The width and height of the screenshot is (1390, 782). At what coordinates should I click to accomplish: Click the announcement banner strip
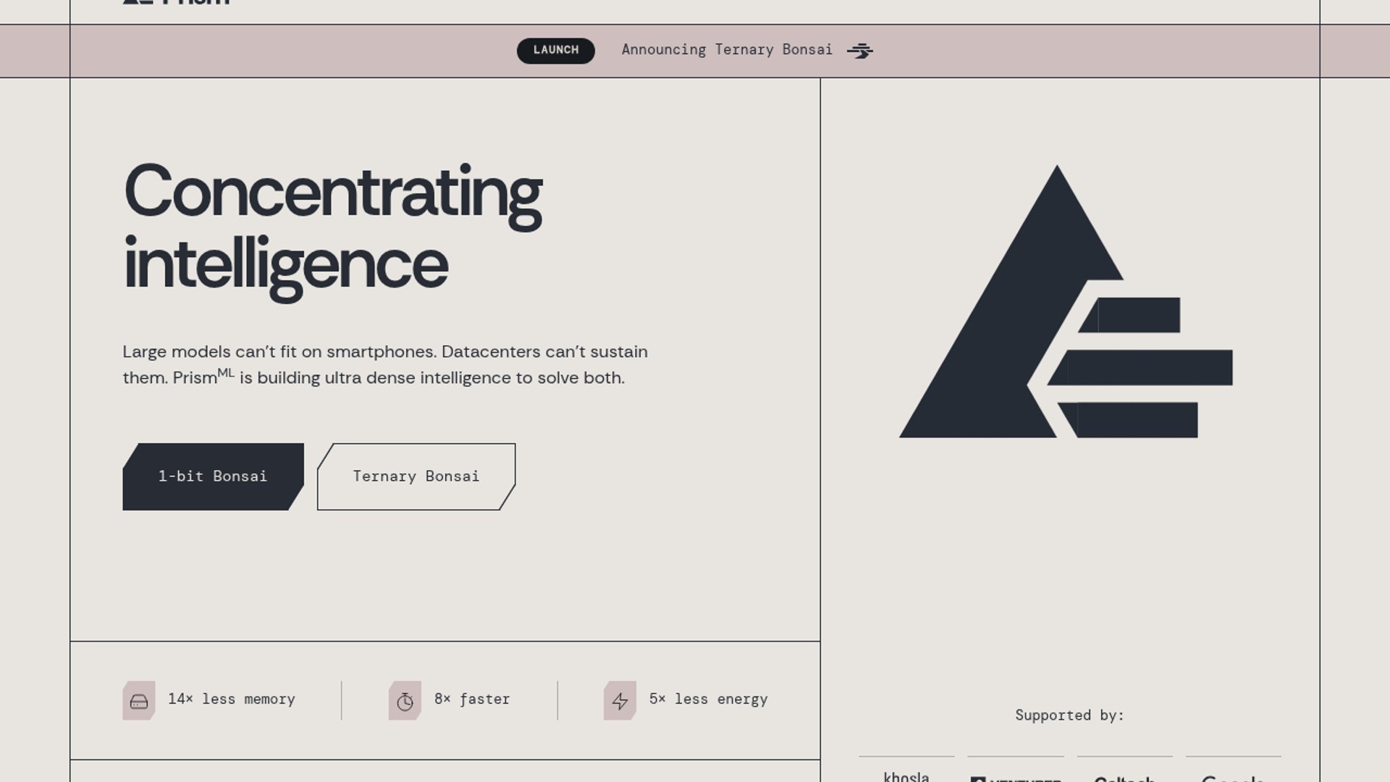point(695,51)
